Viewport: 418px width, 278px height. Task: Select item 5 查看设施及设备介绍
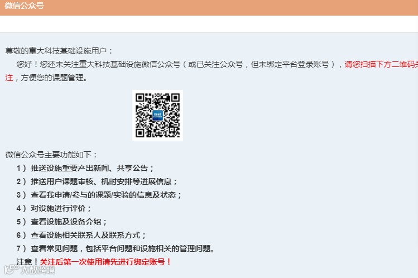(x=61, y=222)
